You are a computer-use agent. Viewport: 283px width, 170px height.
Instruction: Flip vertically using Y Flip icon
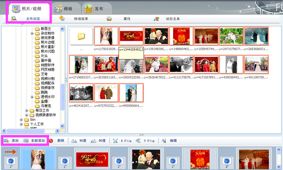tap(138, 141)
